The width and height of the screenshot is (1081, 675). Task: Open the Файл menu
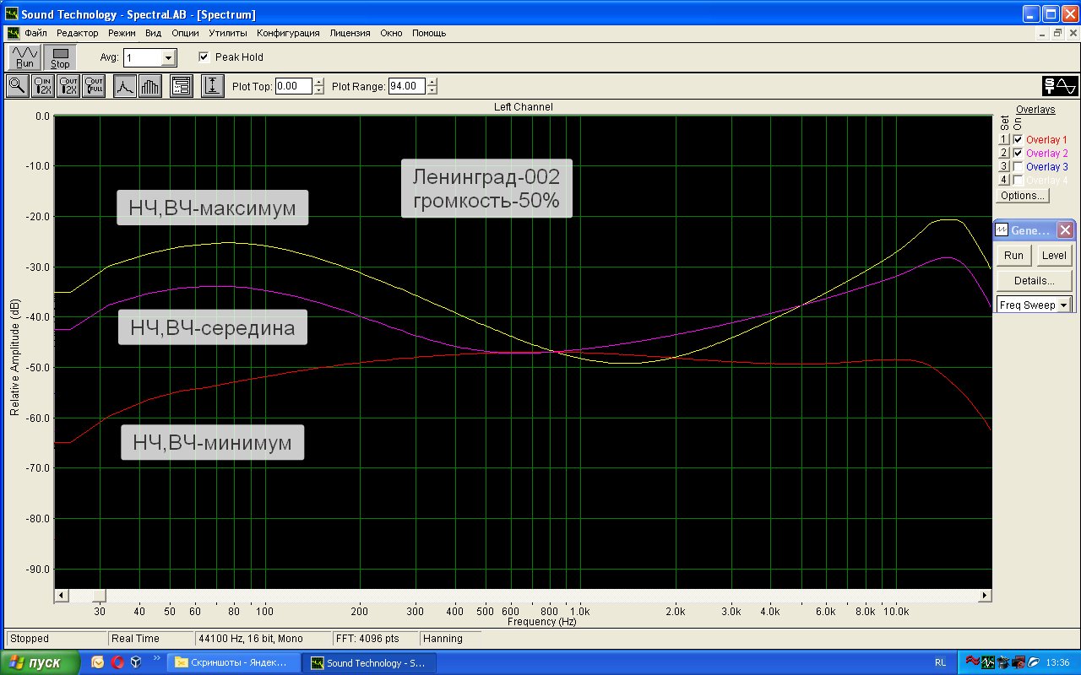click(35, 33)
